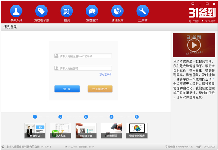Click the 客服电话 400-690-3131 text
The height and width of the screenshot is (150, 218).
coord(179,147)
